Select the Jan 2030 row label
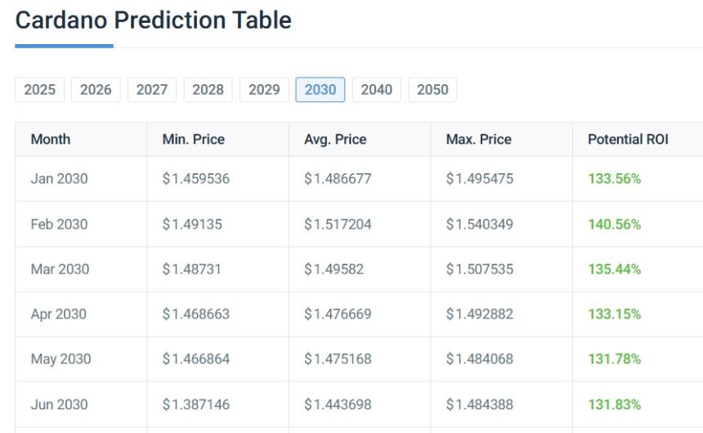The image size is (703, 433). (x=59, y=179)
